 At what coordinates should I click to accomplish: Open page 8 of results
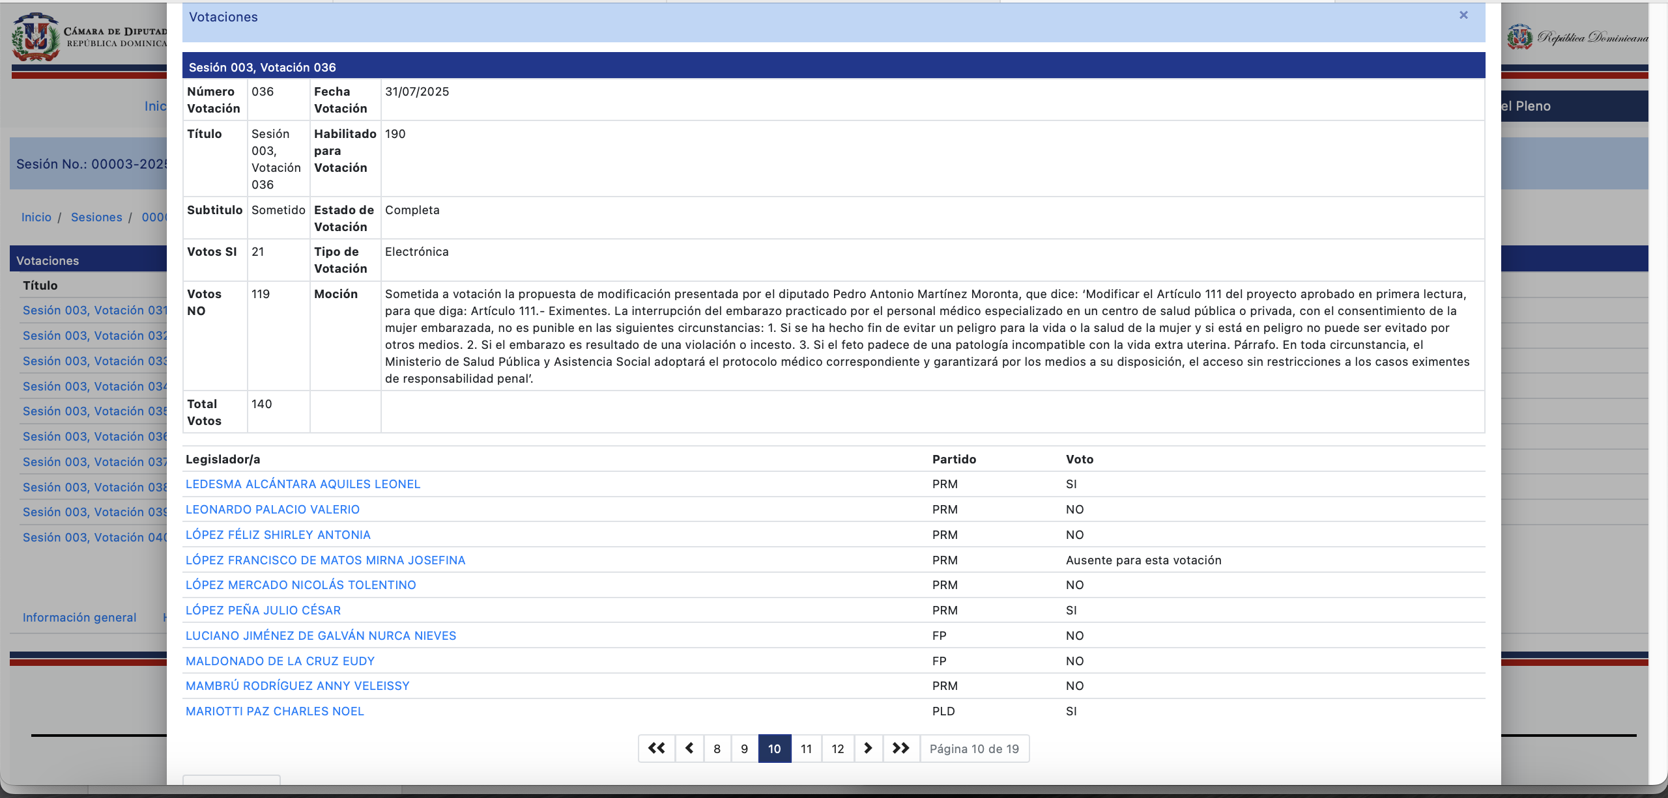717,749
